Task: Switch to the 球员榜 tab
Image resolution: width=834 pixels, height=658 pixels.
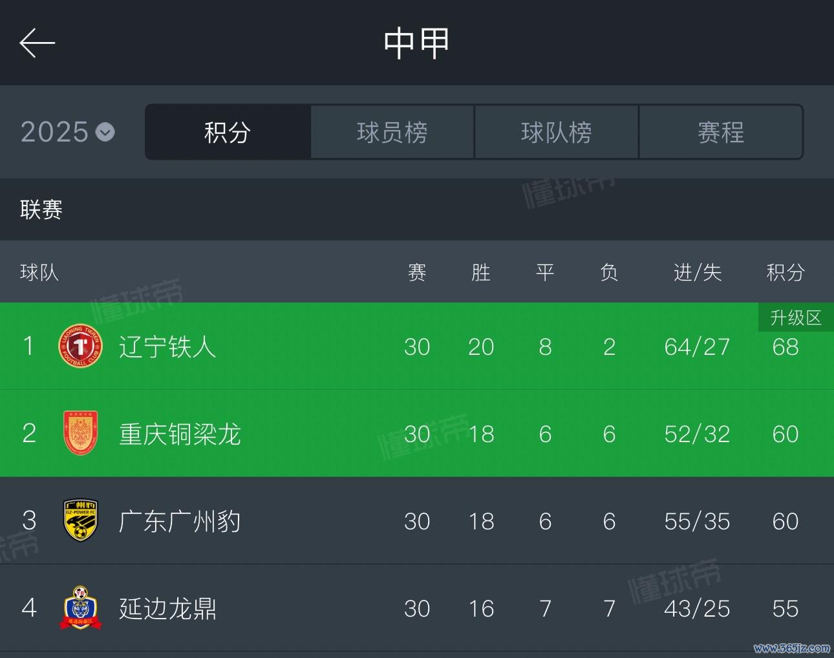Action: (x=392, y=133)
